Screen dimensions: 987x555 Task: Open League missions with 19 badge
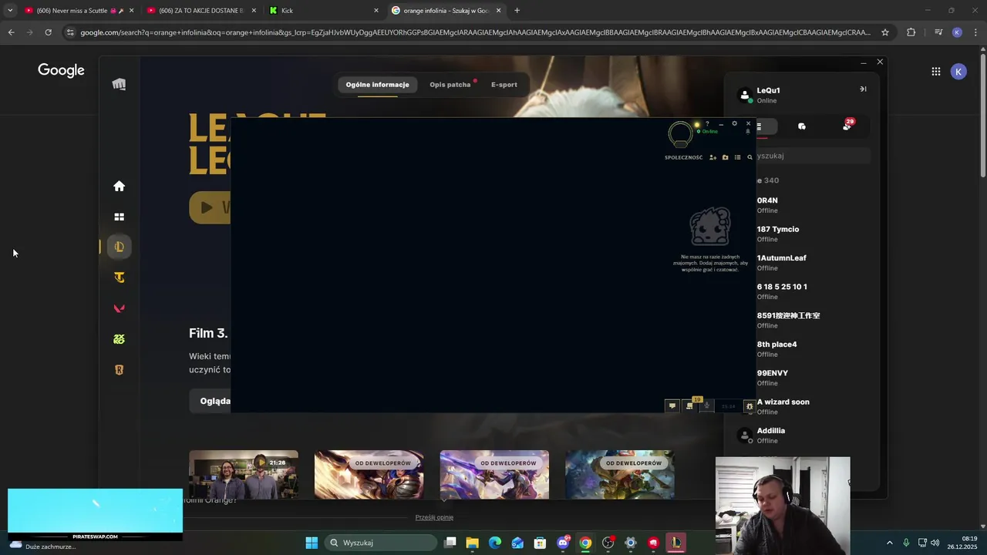(690, 405)
